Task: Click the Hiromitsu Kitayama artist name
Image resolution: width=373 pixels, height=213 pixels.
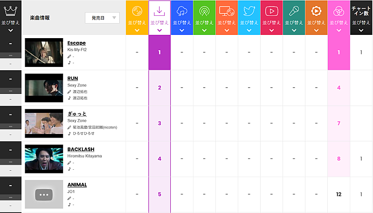Action: [84, 156]
